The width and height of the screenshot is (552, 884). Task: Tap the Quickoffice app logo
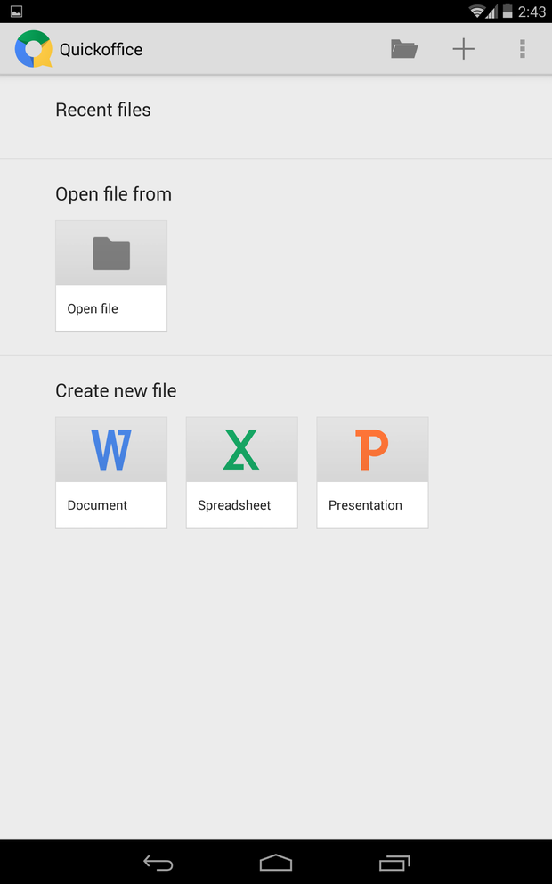[34, 49]
